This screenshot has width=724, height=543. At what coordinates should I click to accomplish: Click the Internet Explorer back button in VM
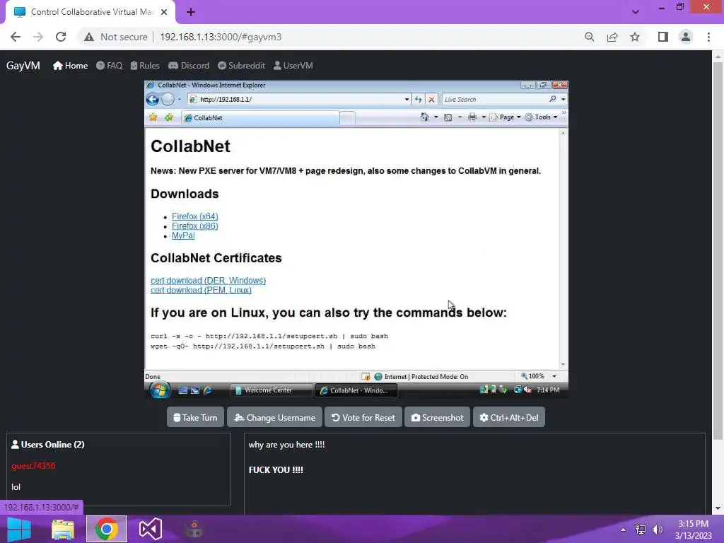(x=153, y=99)
